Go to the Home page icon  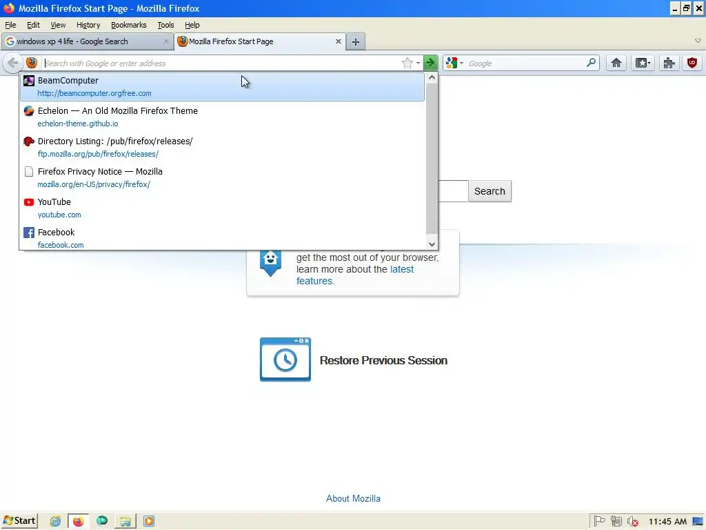click(x=616, y=63)
